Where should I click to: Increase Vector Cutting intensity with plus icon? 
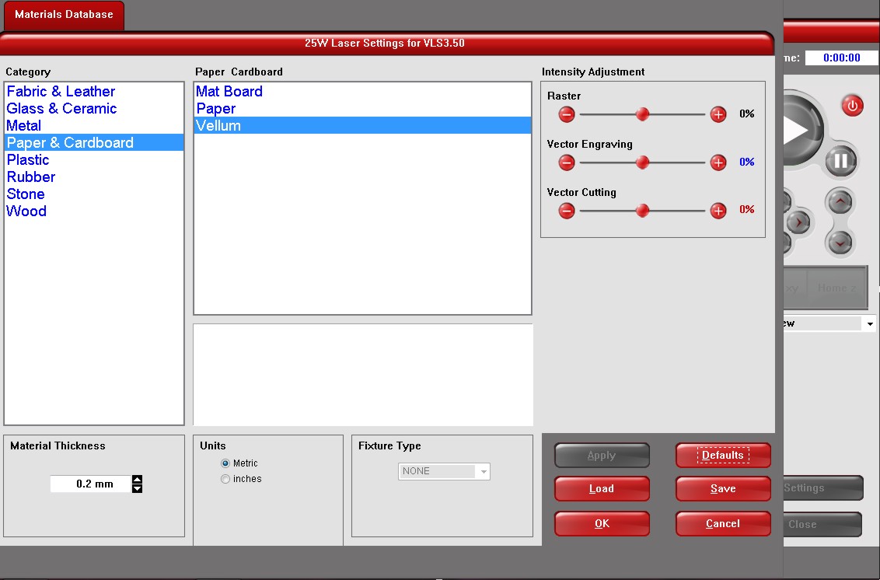[x=718, y=211]
